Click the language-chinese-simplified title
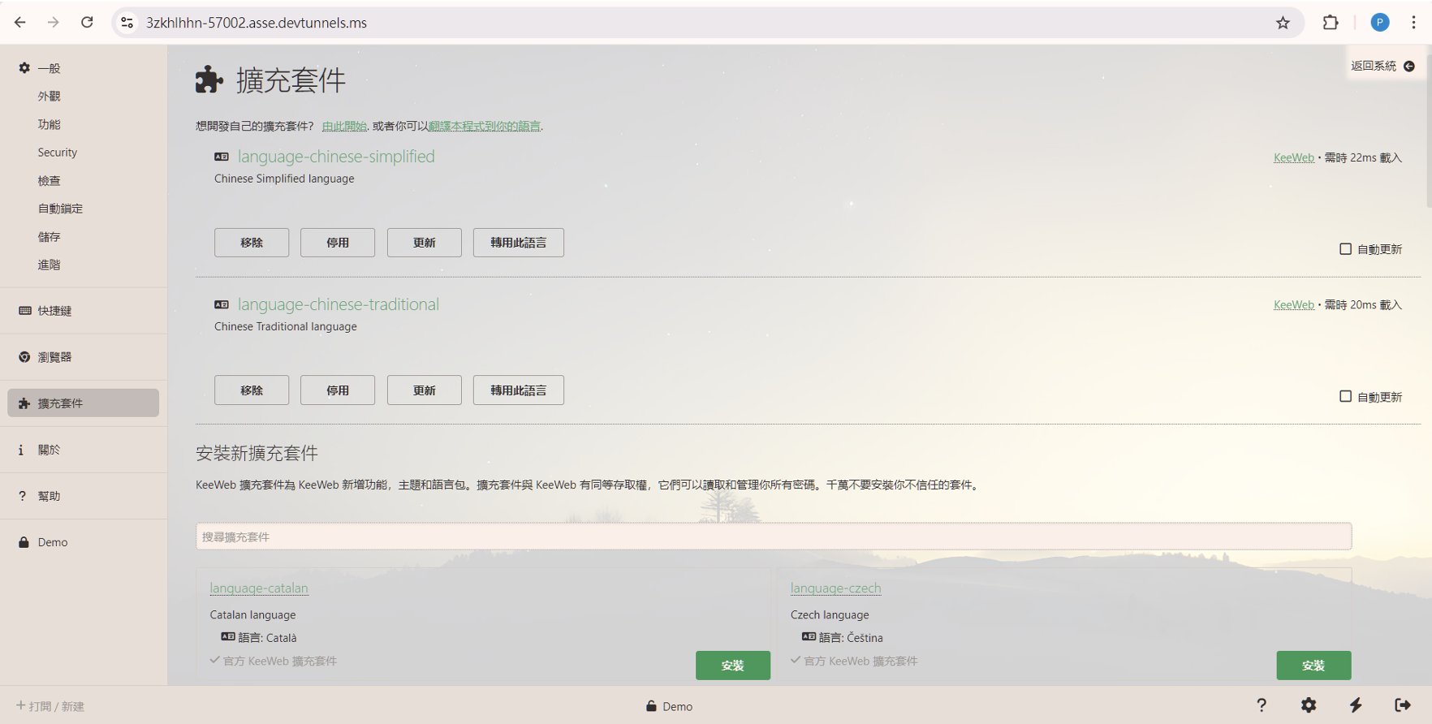Screen dimensions: 1432x724 tap(336, 157)
